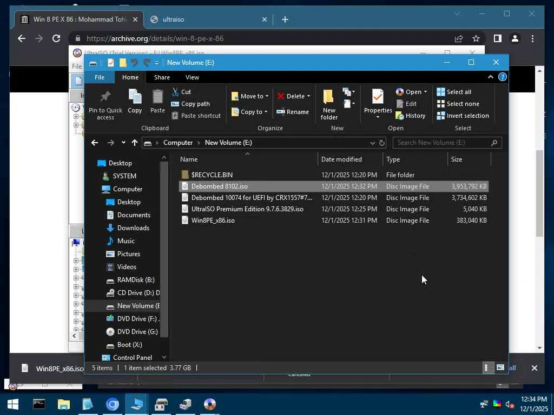This screenshot has width=554, height=415.
Task: Open Documents in navigation pane
Action: 129,215
